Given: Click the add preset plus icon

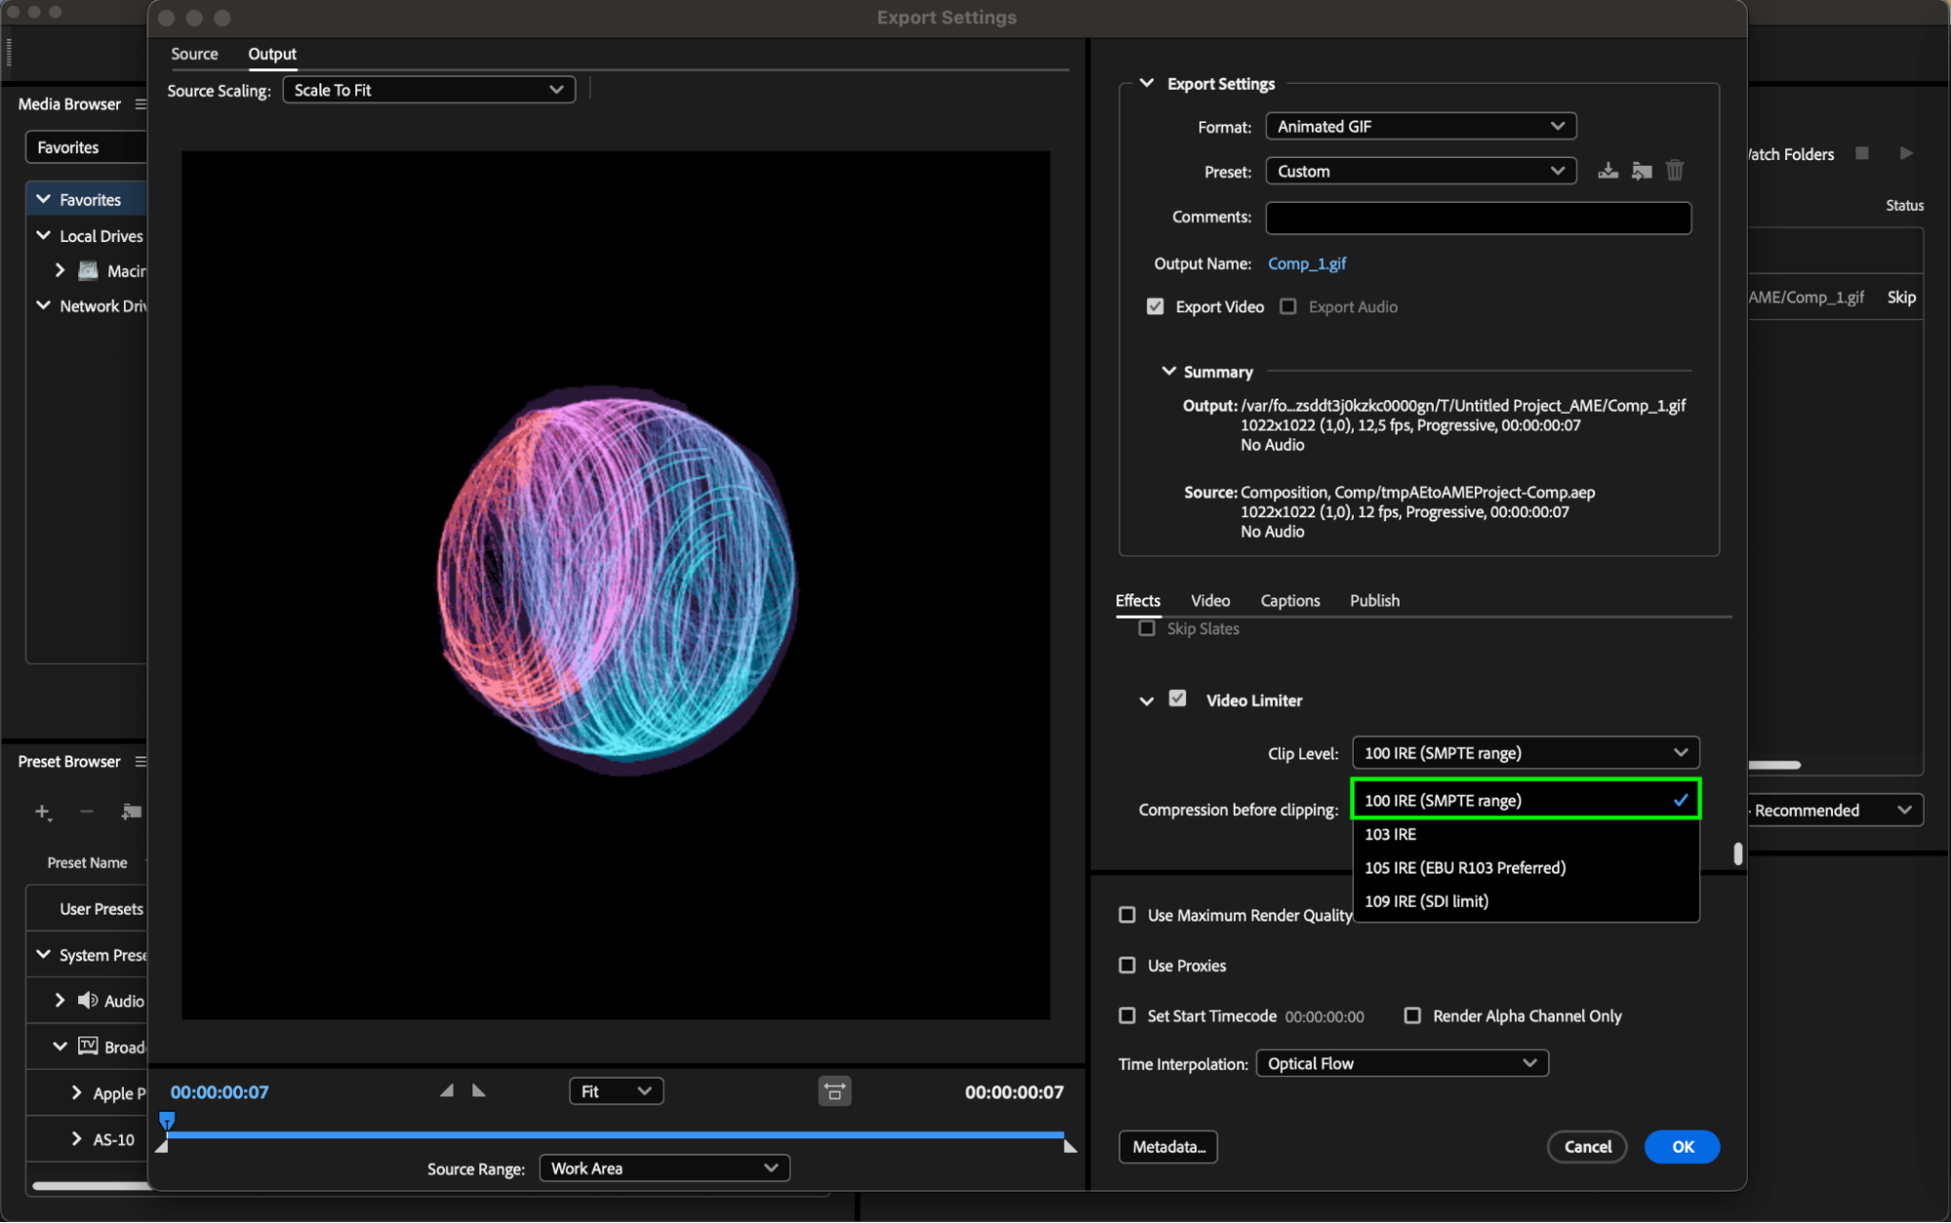Looking at the screenshot, I should [x=42, y=811].
